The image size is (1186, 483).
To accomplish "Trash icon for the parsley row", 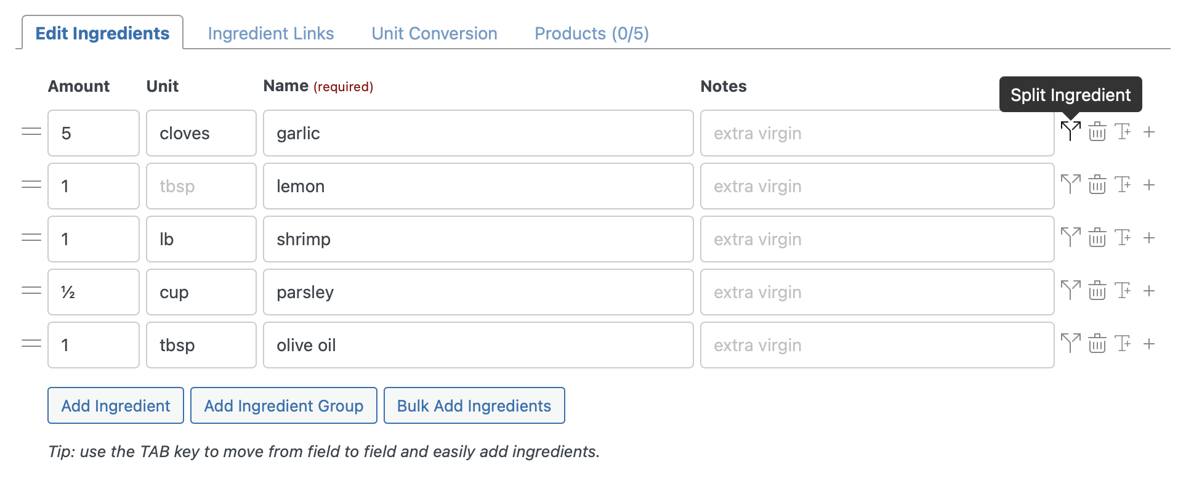I will point(1097,291).
